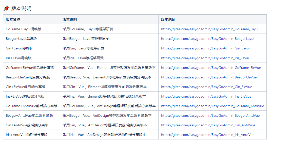Click description 采用Beego、Vue、AntDesign等框架研发前后端分离版本

[107, 116]
